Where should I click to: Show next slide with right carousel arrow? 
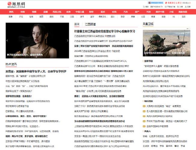click(x=68, y=40)
